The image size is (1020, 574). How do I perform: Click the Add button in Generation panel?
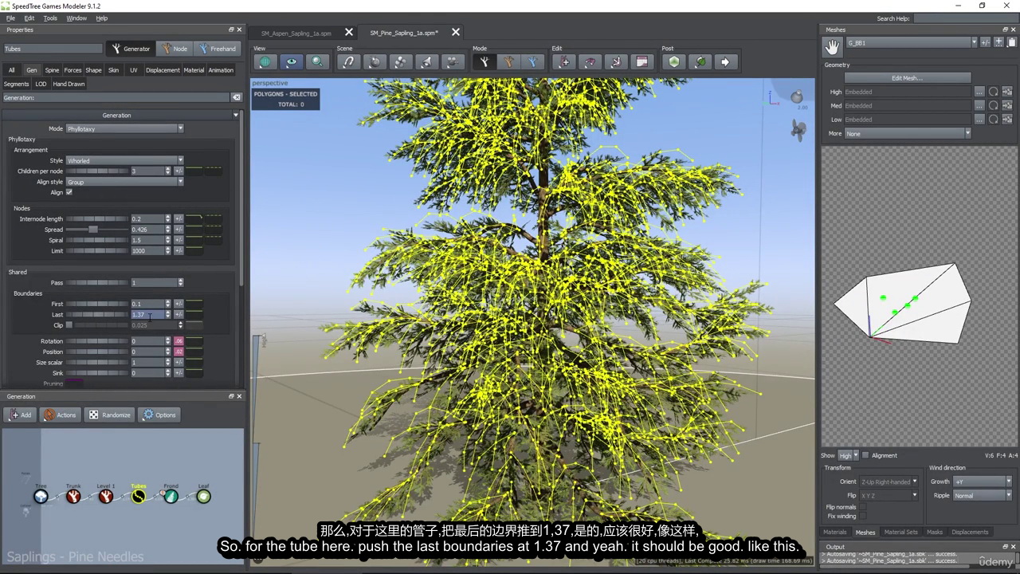click(21, 415)
